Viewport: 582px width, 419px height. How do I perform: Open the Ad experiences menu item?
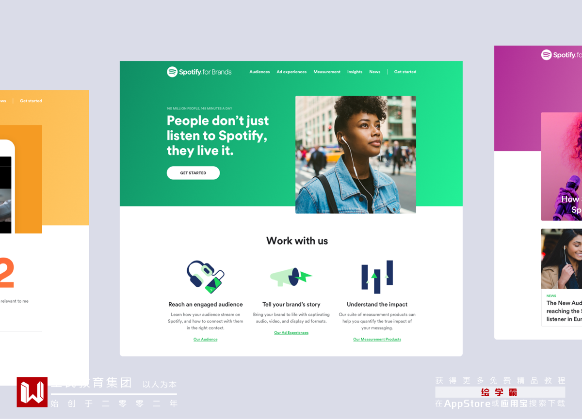(x=291, y=72)
